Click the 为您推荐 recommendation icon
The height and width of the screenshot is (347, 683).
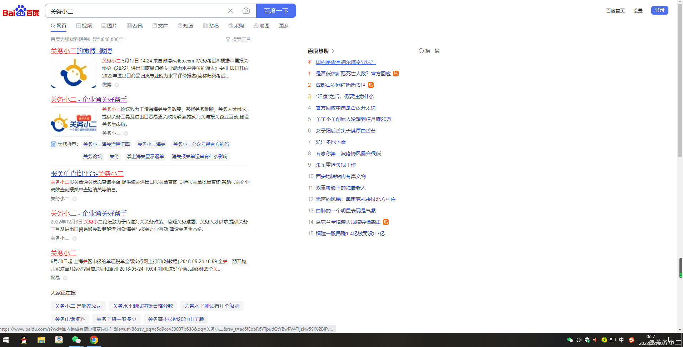54,144
